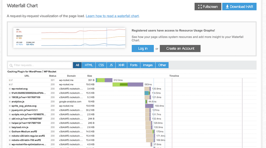The image size is (266, 148).
Task: Click the 'Caching Plugin for WordPress | WP Rocket' title
Action: click(x=32, y=72)
